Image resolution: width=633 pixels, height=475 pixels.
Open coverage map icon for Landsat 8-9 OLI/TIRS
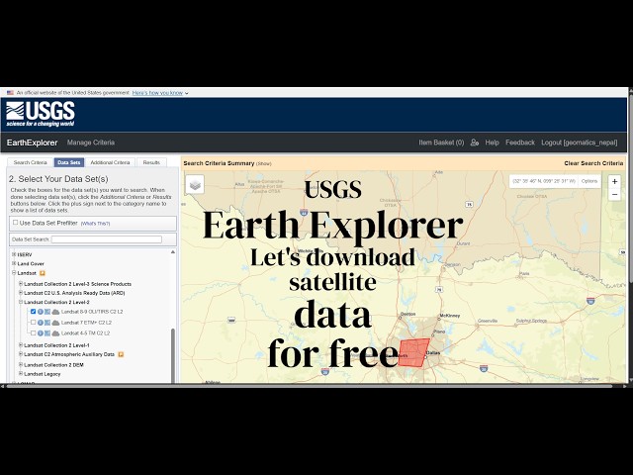pos(47,312)
